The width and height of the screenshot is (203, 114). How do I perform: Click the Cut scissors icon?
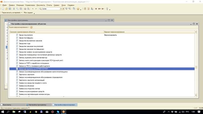coord(14,9)
